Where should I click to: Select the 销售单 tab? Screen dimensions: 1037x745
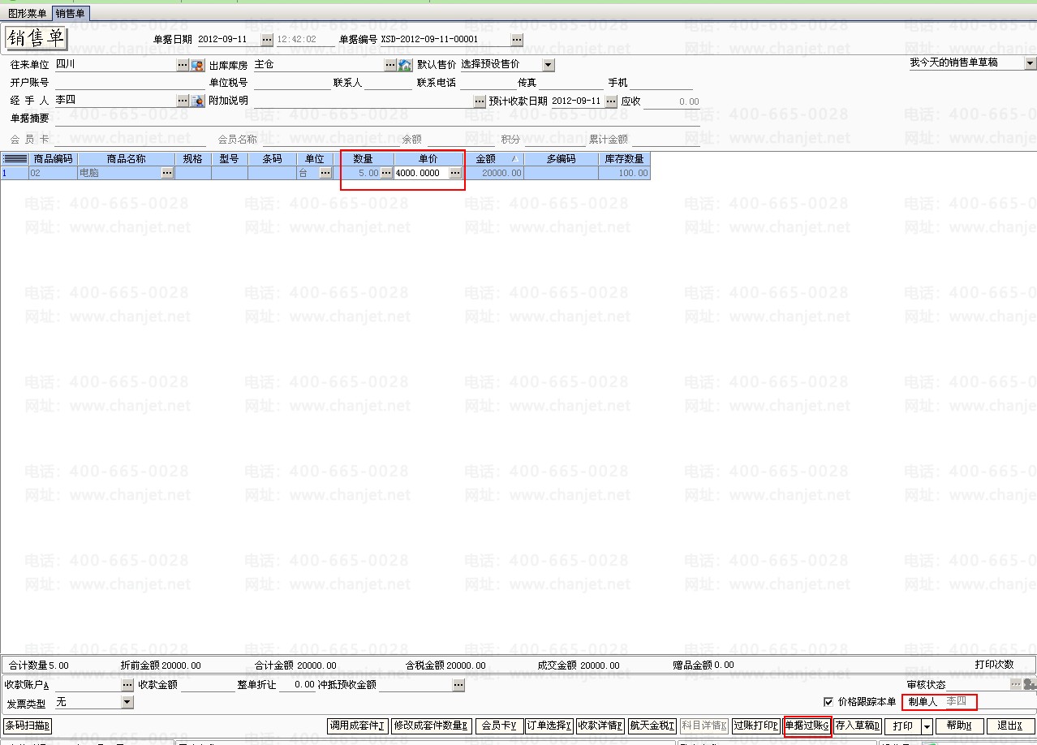click(71, 13)
